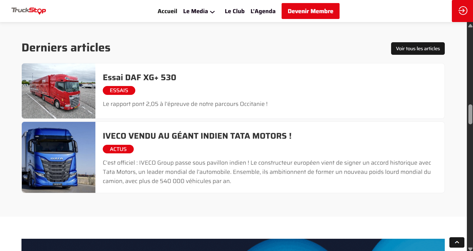Open the Accueil menu item

[x=167, y=11]
